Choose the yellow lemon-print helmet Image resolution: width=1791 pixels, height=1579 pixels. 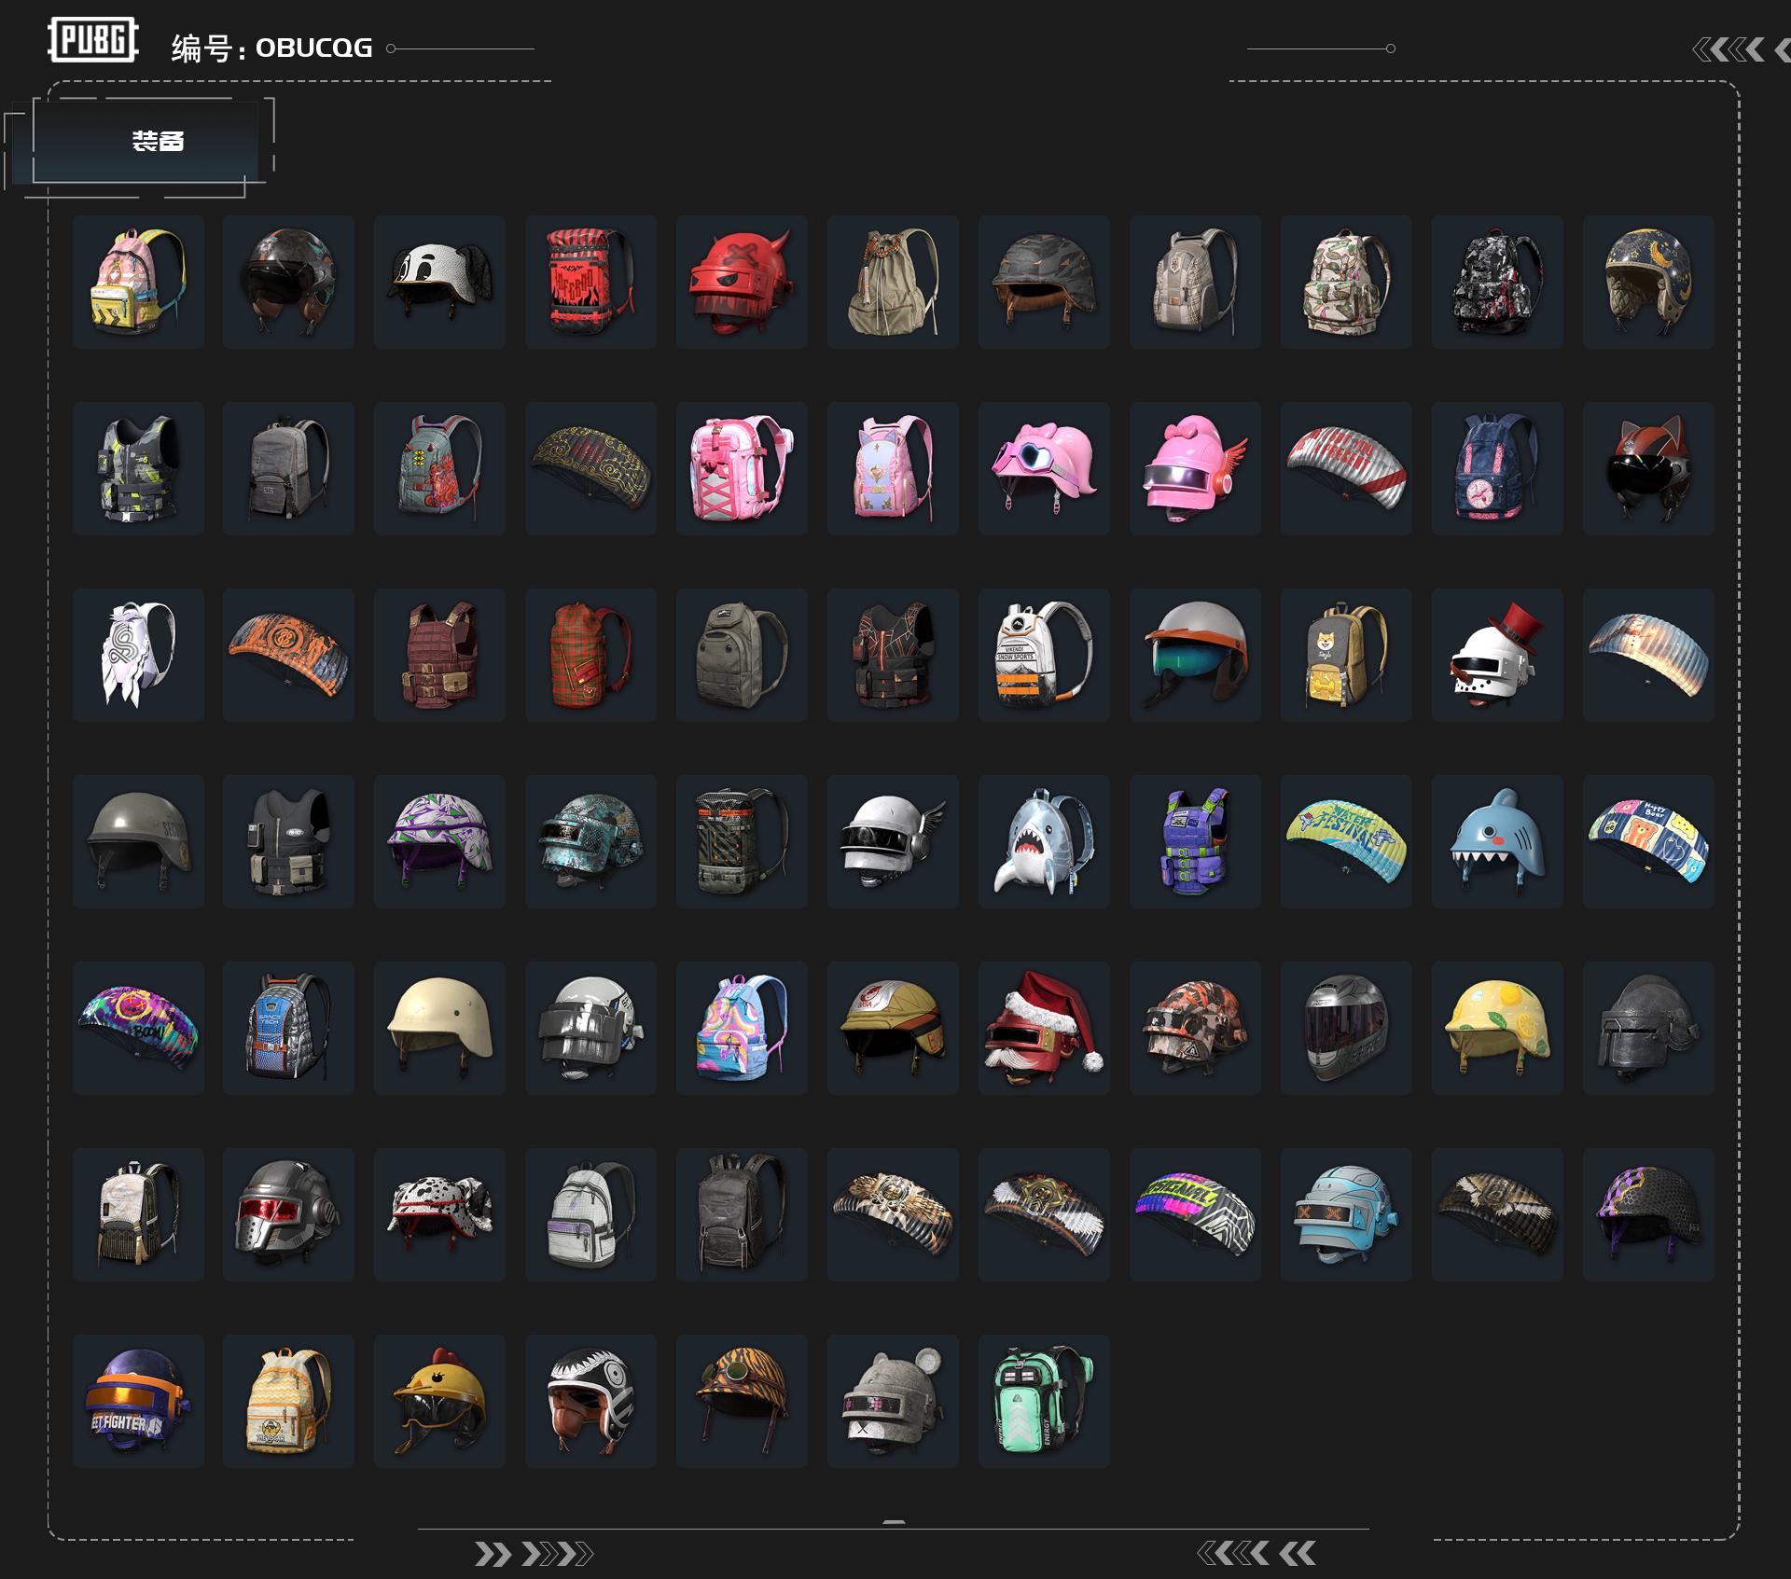1498,1028
